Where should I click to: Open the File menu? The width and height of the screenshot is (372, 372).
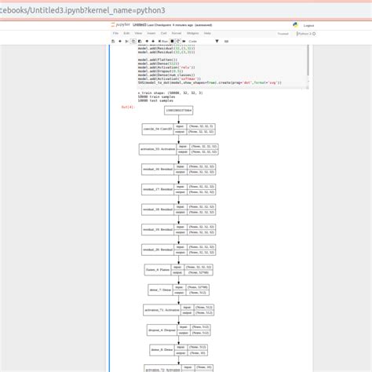pyautogui.click(x=115, y=33)
